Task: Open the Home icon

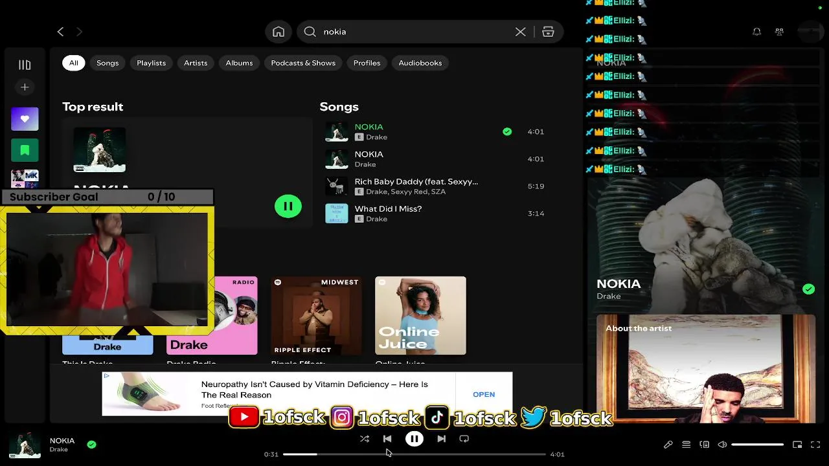Action: pos(278,32)
